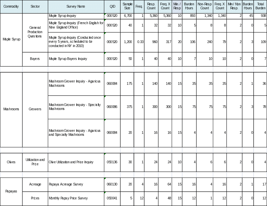Click Freq. X Count value 48
Image resolution: width=267 pixels, height=206 pixels.
165,198
